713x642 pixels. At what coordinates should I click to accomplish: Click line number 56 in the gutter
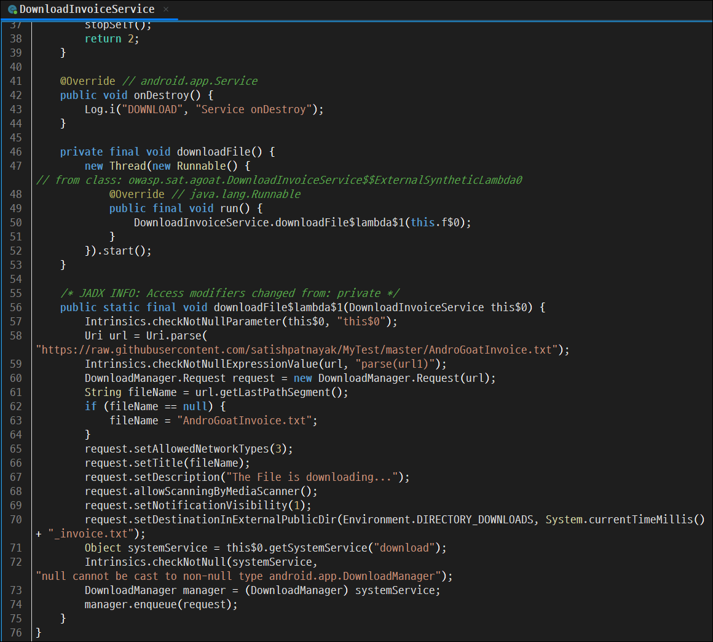point(16,307)
